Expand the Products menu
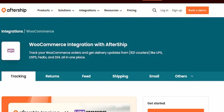The image size is (224, 112). [45, 10]
